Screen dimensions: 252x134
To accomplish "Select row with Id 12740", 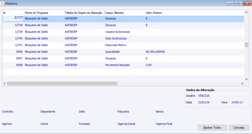I will (123, 39).
